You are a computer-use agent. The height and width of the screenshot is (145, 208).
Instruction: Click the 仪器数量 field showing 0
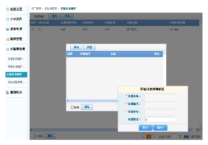click(x=159, y=120)
